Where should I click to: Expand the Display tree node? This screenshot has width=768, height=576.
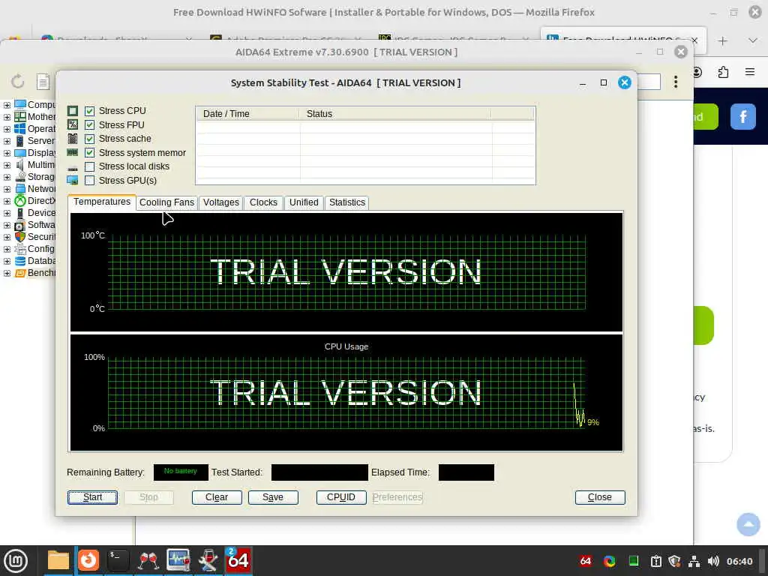pyautogui.click(x=7, y=153)
